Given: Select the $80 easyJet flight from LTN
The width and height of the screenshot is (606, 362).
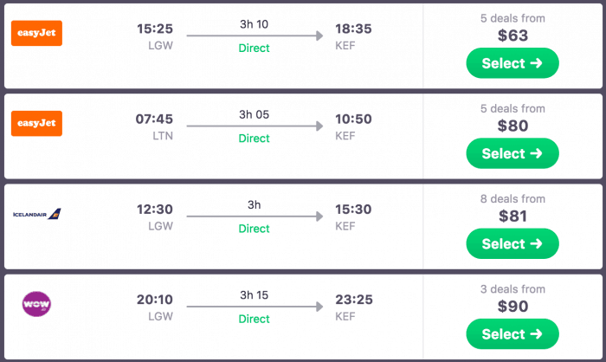Looking at the screenshot, I should (x=512, y=153).
